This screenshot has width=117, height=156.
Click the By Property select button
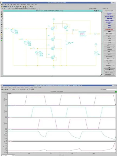(x=109, y=33)
